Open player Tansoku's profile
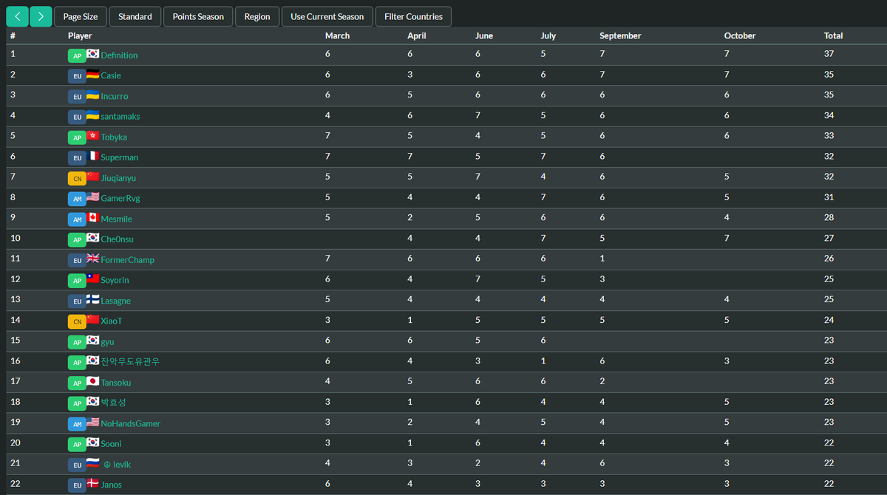 tap(116, 383)
